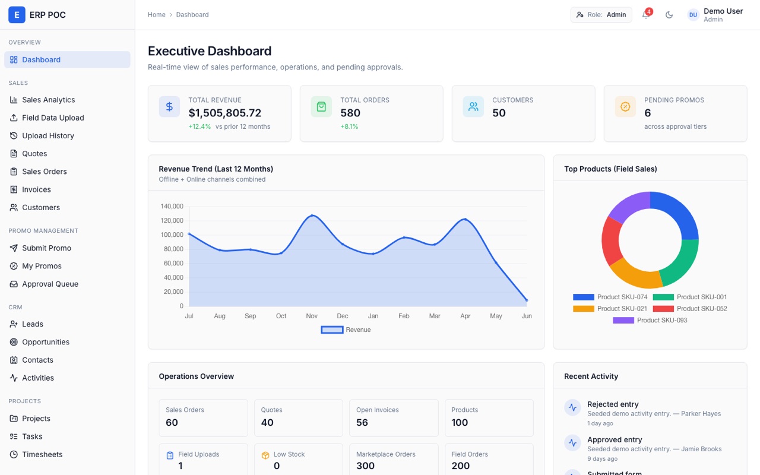
Task: Open the Products 100 tile
Action: click(489, 418)
